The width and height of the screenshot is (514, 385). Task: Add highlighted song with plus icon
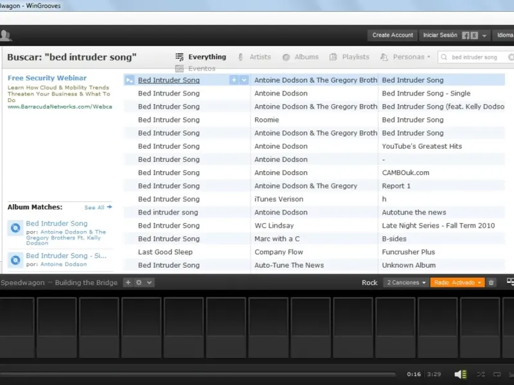(234, 80)
